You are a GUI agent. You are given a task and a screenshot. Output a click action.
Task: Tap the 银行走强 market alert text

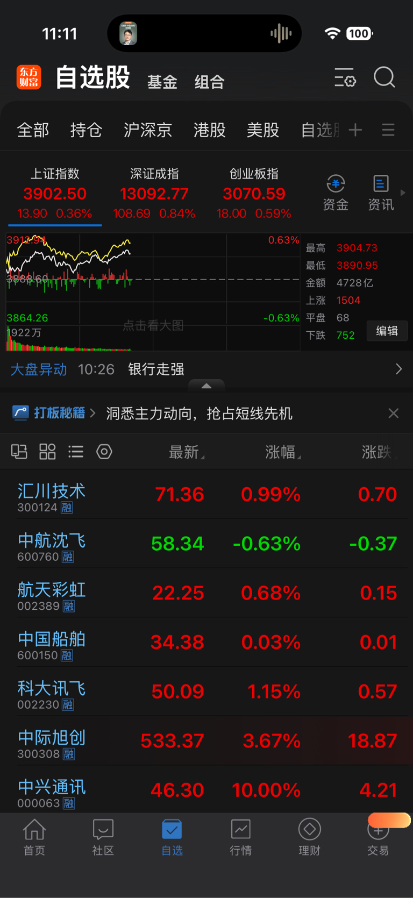[156, 369]
